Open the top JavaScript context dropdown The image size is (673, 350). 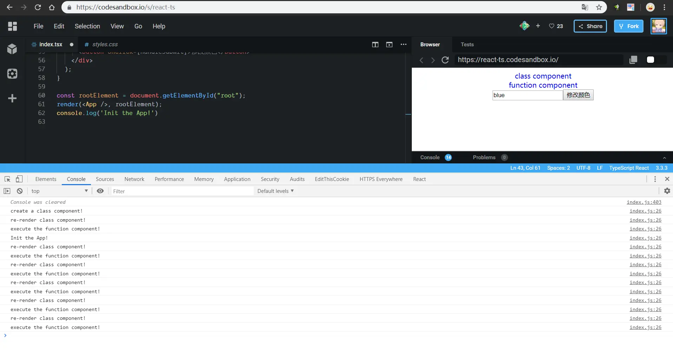59,191
